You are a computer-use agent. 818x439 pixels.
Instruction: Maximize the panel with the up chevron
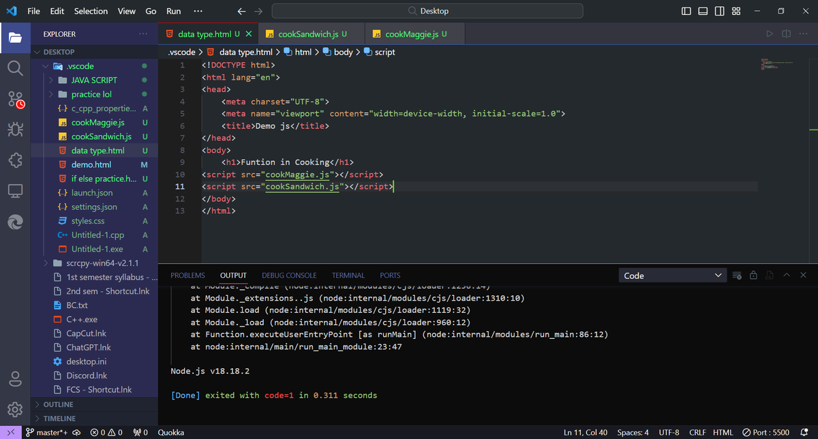point(787,275)
